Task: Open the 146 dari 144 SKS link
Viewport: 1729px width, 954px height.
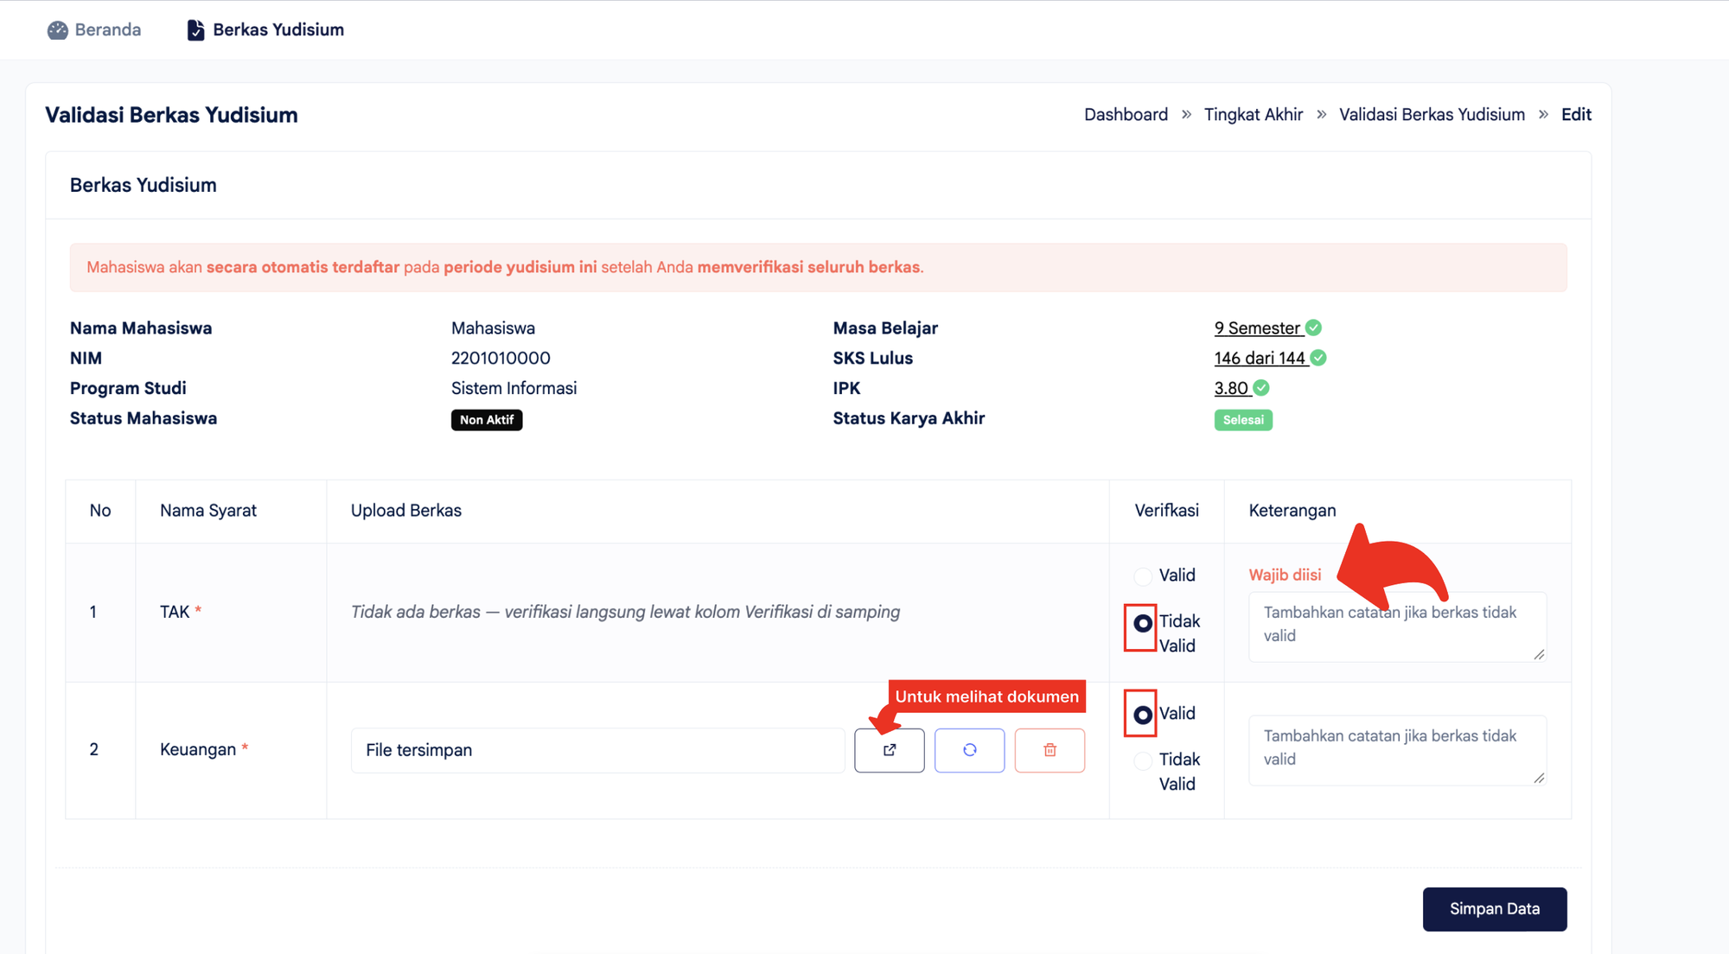Action: tap(1260, 359)
